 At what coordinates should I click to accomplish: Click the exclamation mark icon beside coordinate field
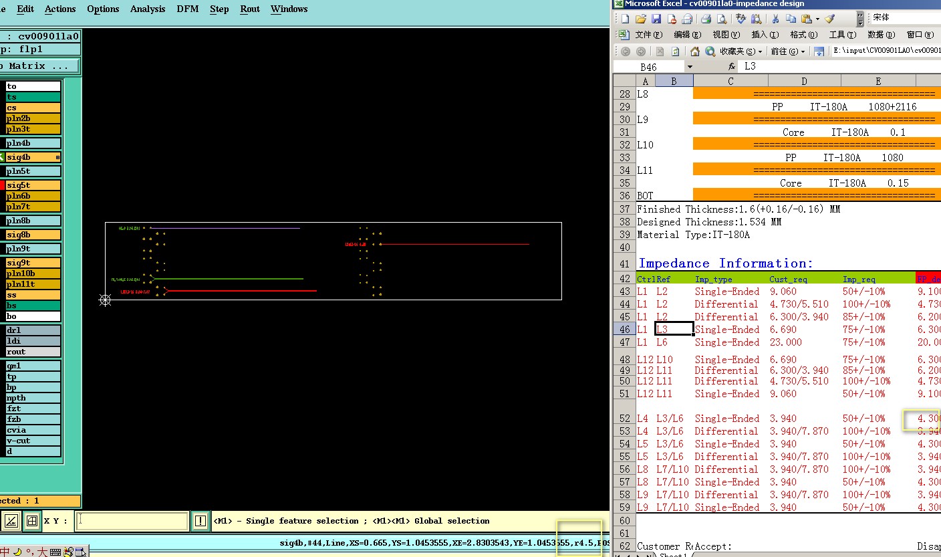(200, 521)
